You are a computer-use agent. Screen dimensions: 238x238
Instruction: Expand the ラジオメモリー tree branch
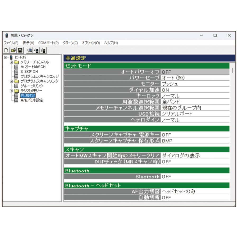pyautogui.click(x=11, y=91)
